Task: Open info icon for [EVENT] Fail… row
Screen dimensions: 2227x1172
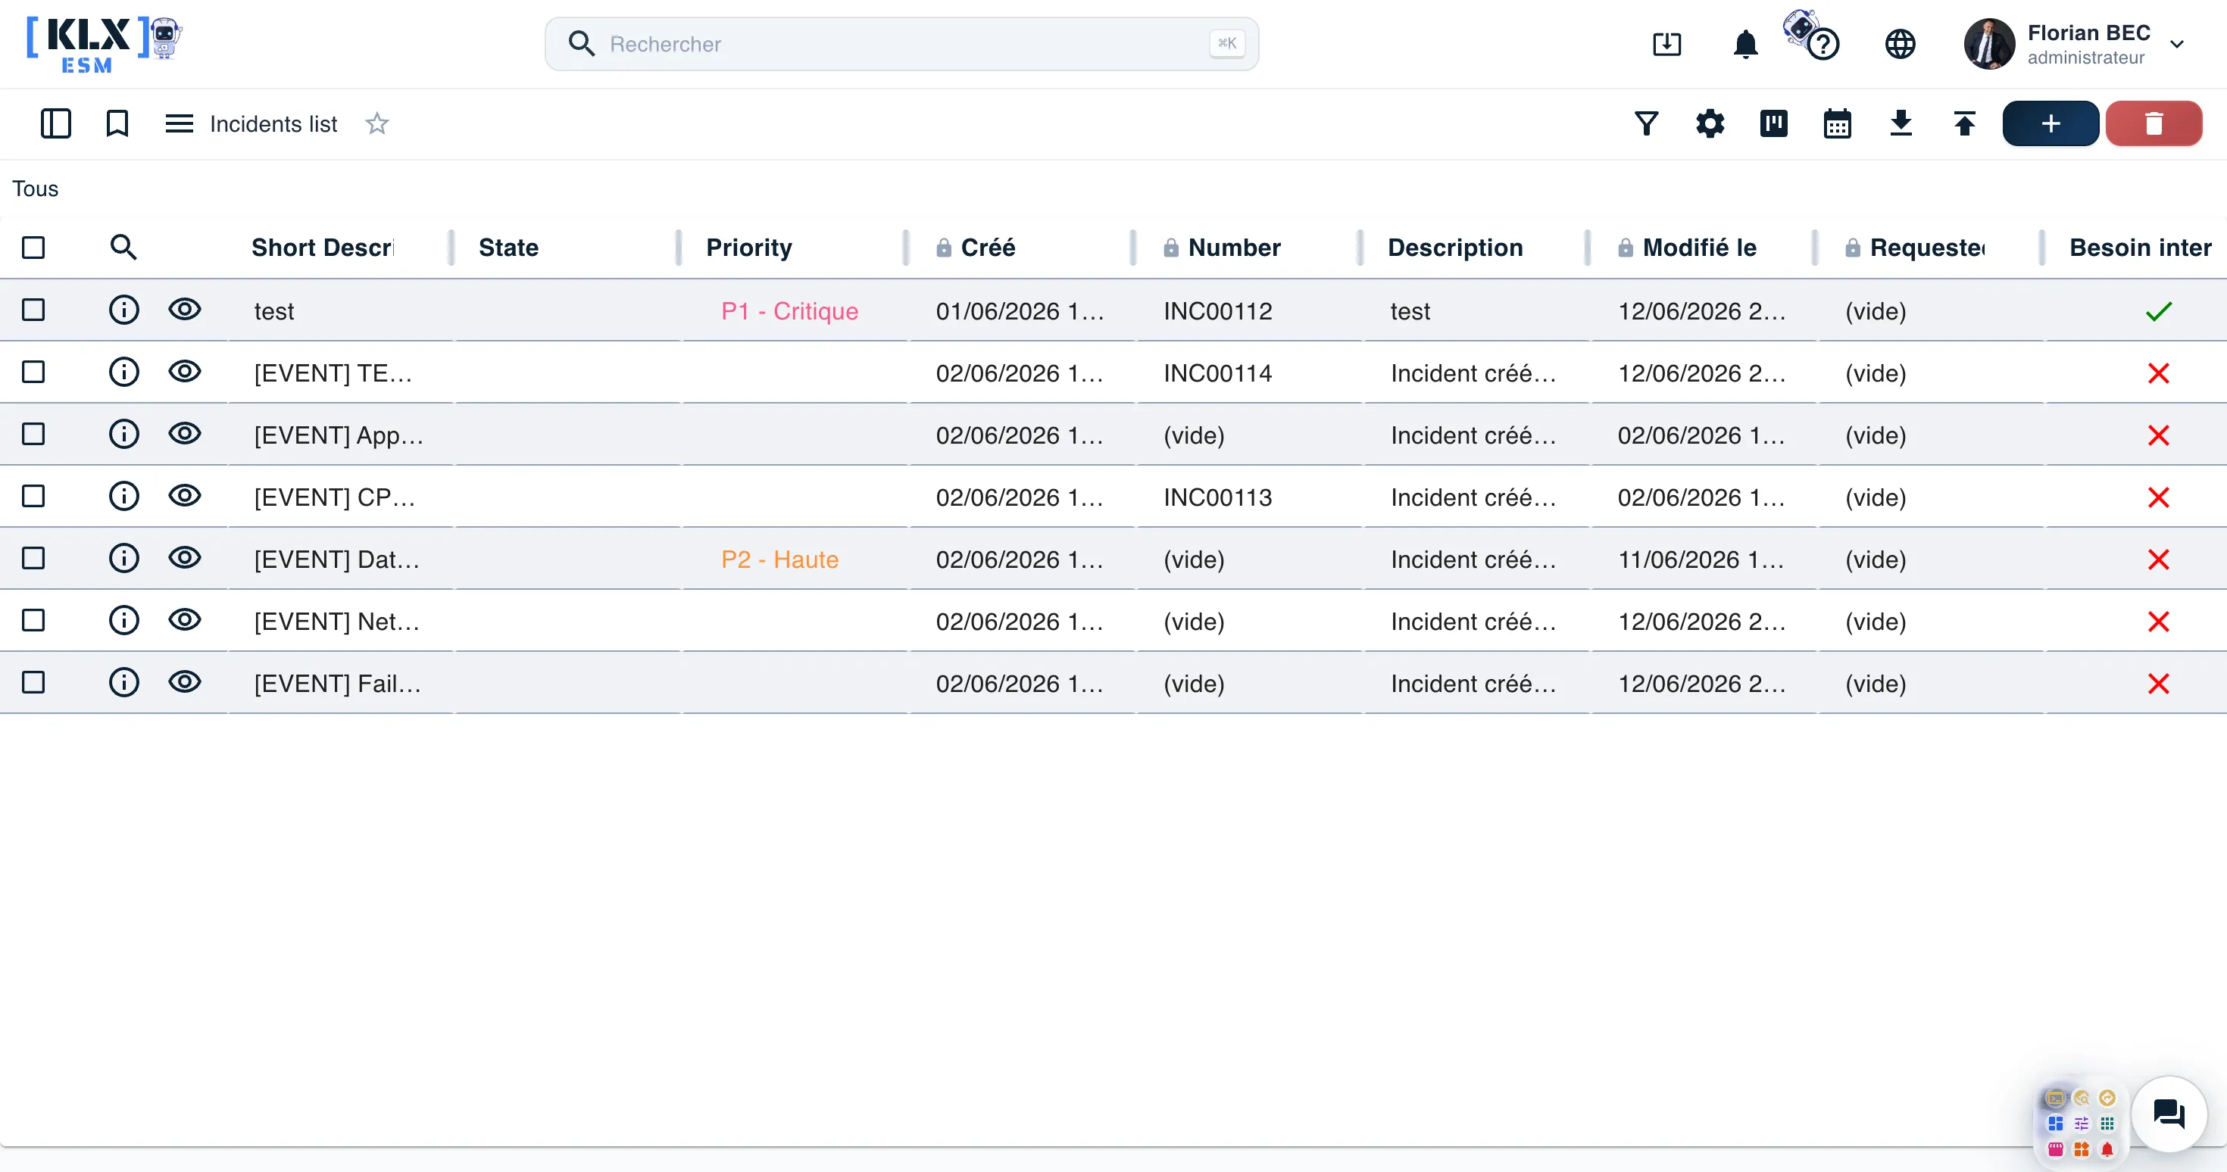Action: pyautogui.click(x=123, y=683)
